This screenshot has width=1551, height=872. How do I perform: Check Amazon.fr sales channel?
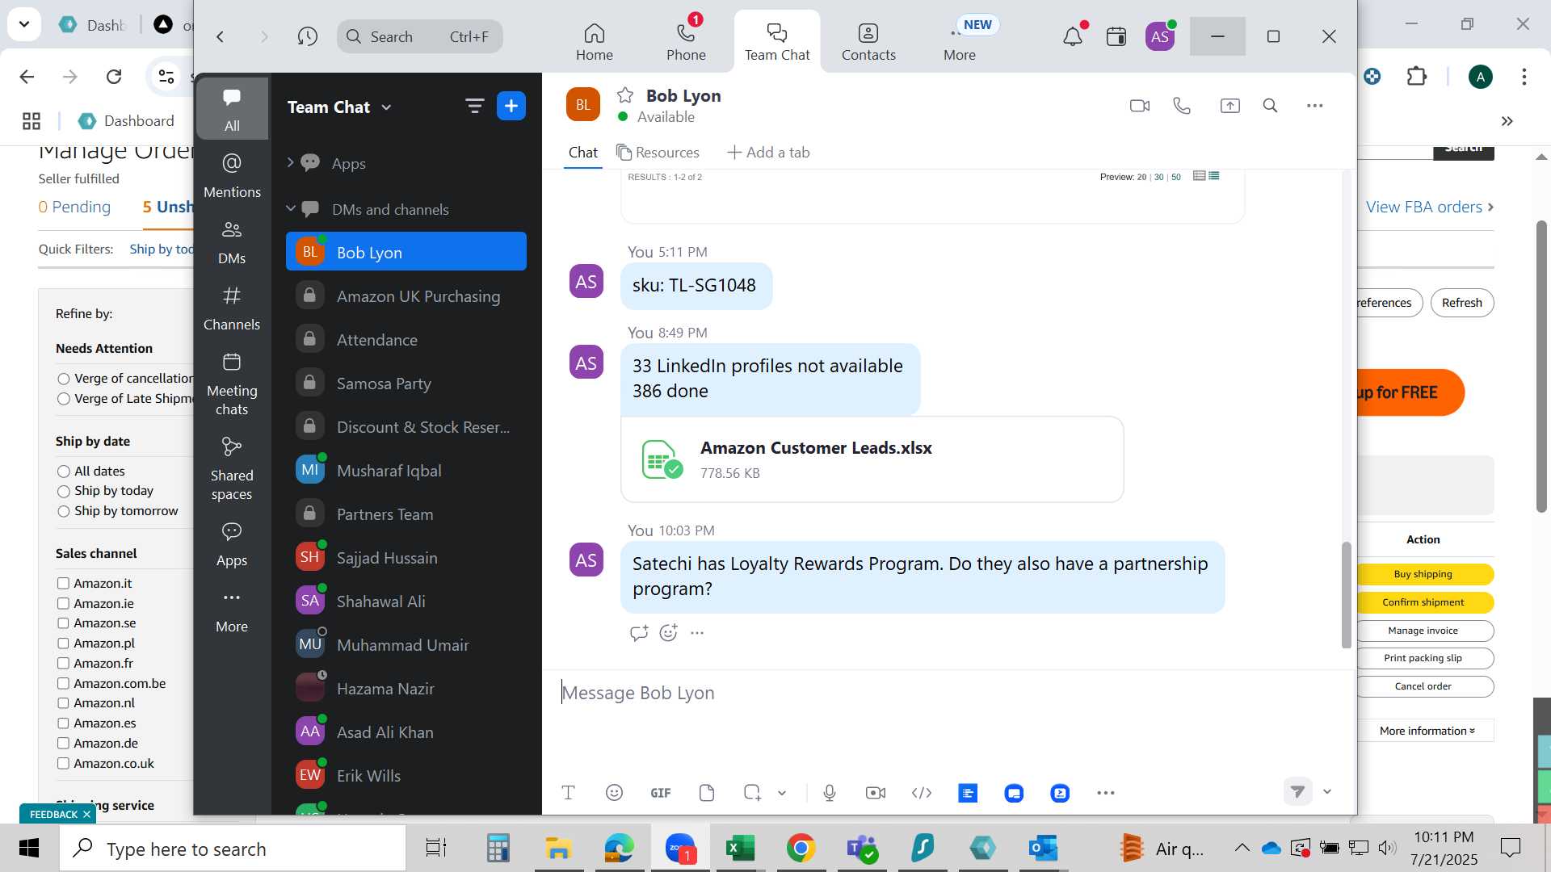(x=63, y=663)
